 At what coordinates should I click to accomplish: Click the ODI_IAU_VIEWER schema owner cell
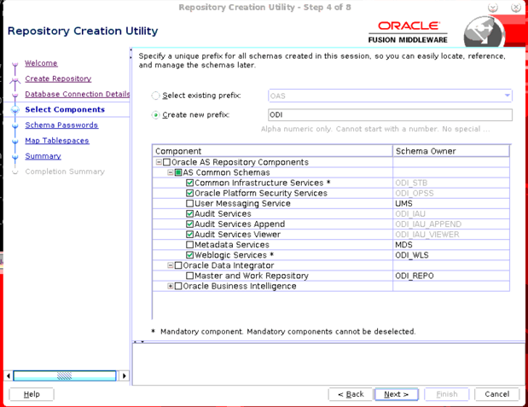pyautogui.click(x=451, y=235)
